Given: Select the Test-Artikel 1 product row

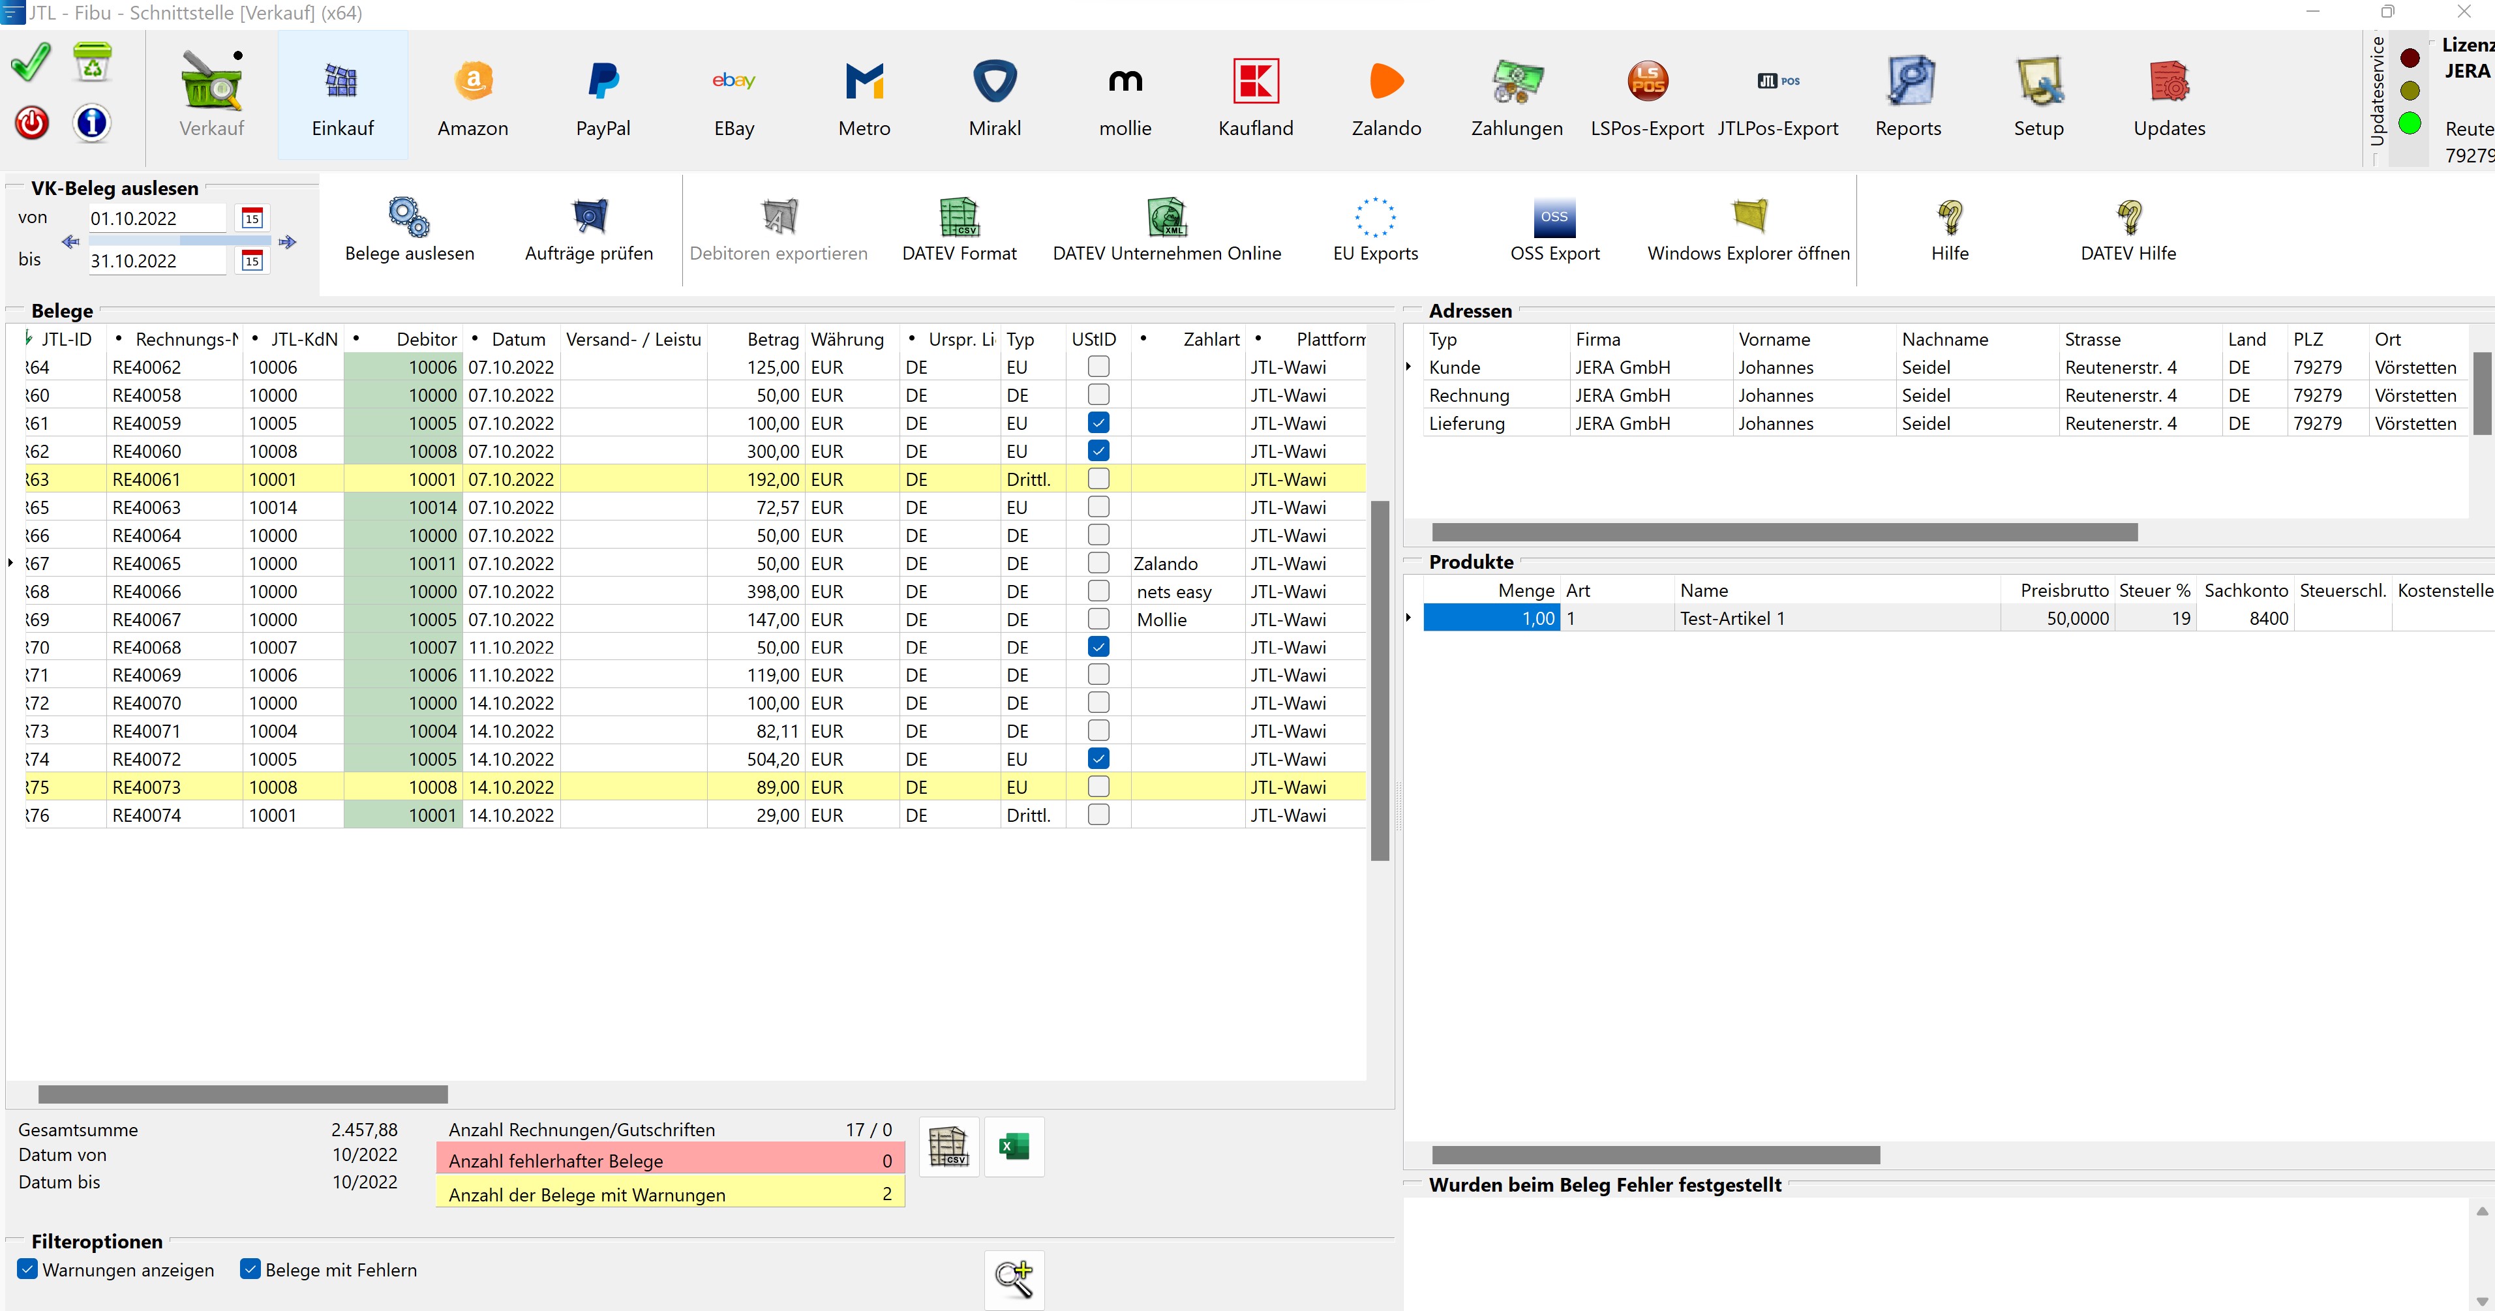Looking at the screenshot, I should point(1958,619).
